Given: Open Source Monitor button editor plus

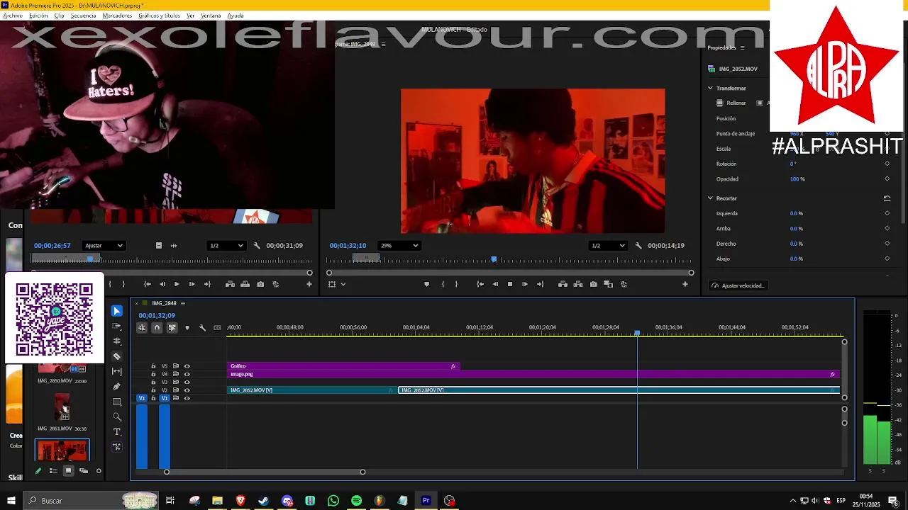Looking at the screenshot, I should tap(309, 284).
